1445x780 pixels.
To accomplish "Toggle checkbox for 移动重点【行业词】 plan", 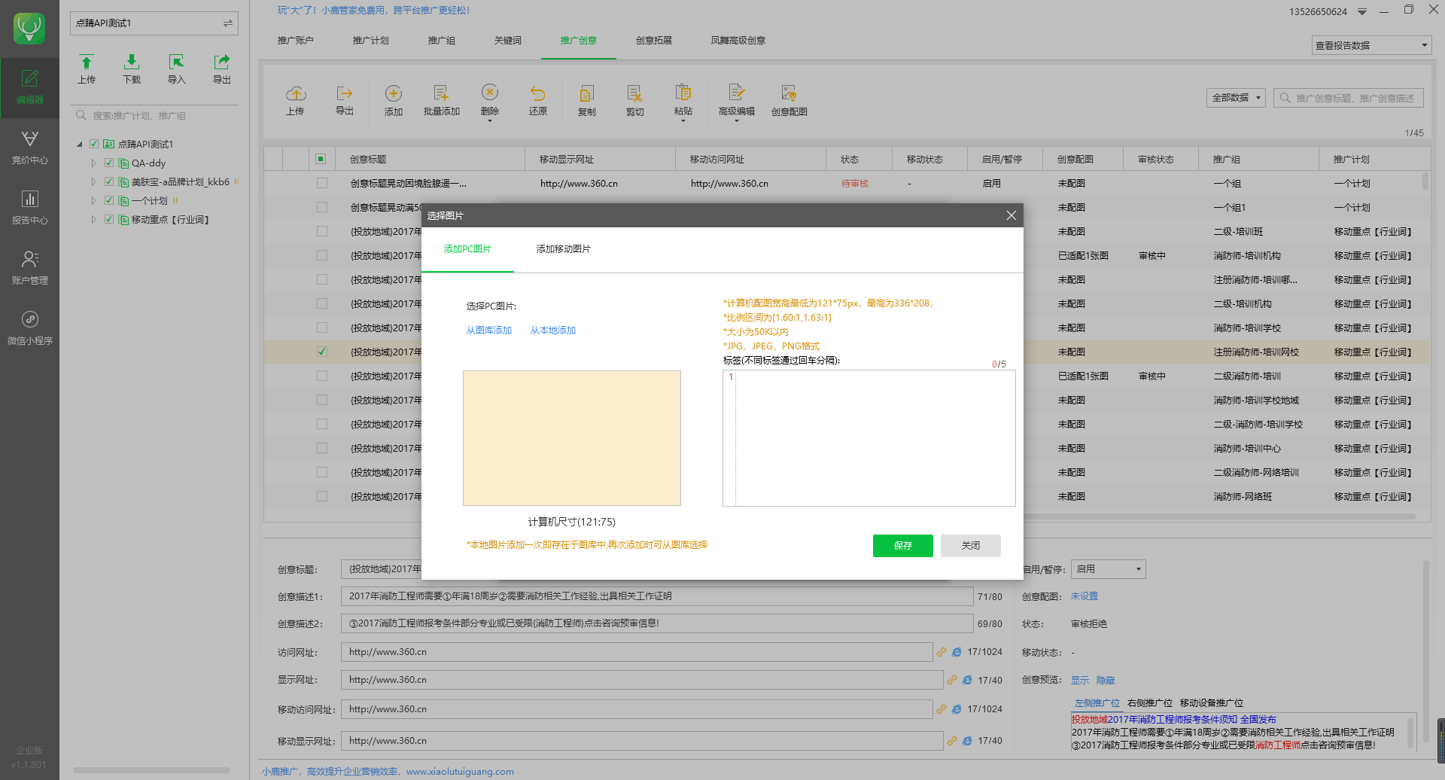I will click(109, 219).
